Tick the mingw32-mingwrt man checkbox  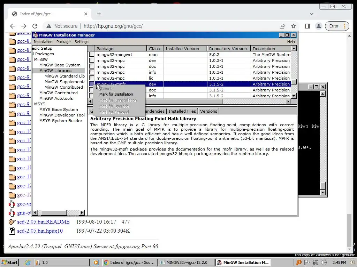coord(92,55)
